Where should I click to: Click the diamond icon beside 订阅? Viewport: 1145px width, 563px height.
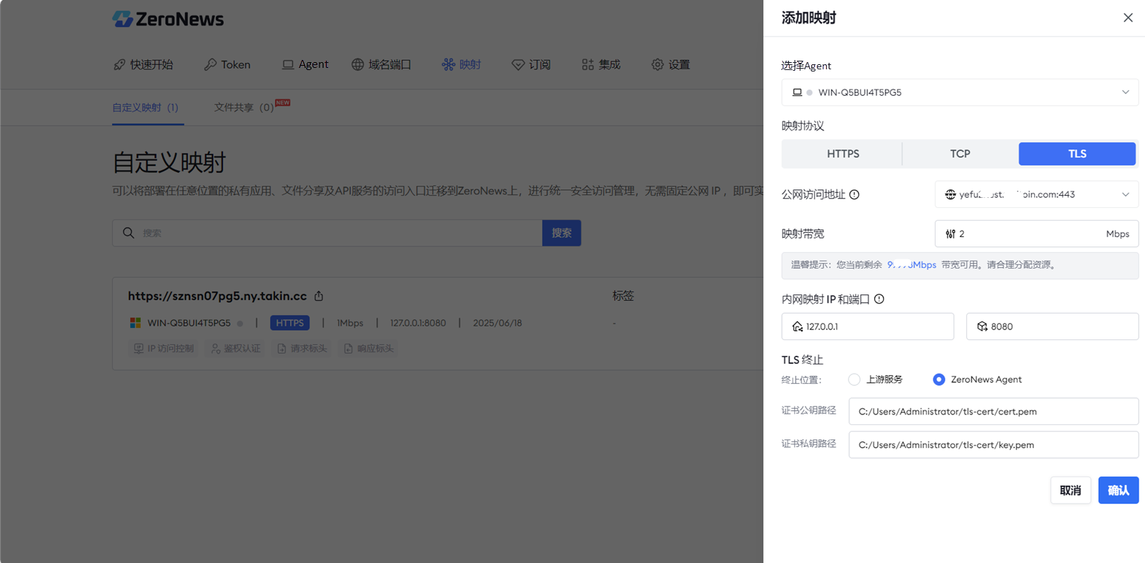tap(518, 64)
